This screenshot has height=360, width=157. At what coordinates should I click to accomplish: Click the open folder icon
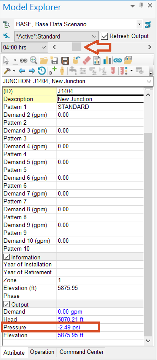click(x=43, y=61)
